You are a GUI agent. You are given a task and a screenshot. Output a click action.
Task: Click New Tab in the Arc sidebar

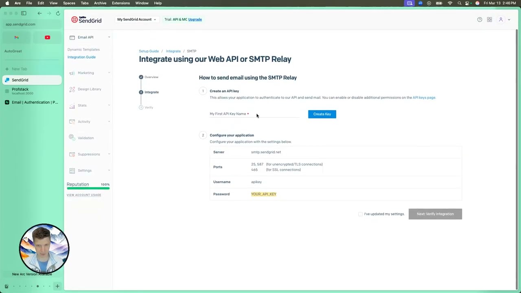tap(32, 69)
